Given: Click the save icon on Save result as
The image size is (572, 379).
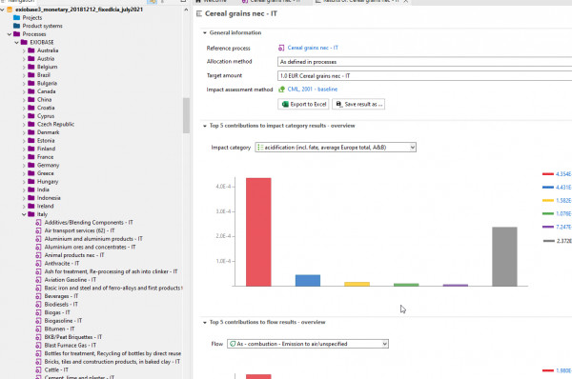Looking at the screenshot, I should tap(338, 104).
